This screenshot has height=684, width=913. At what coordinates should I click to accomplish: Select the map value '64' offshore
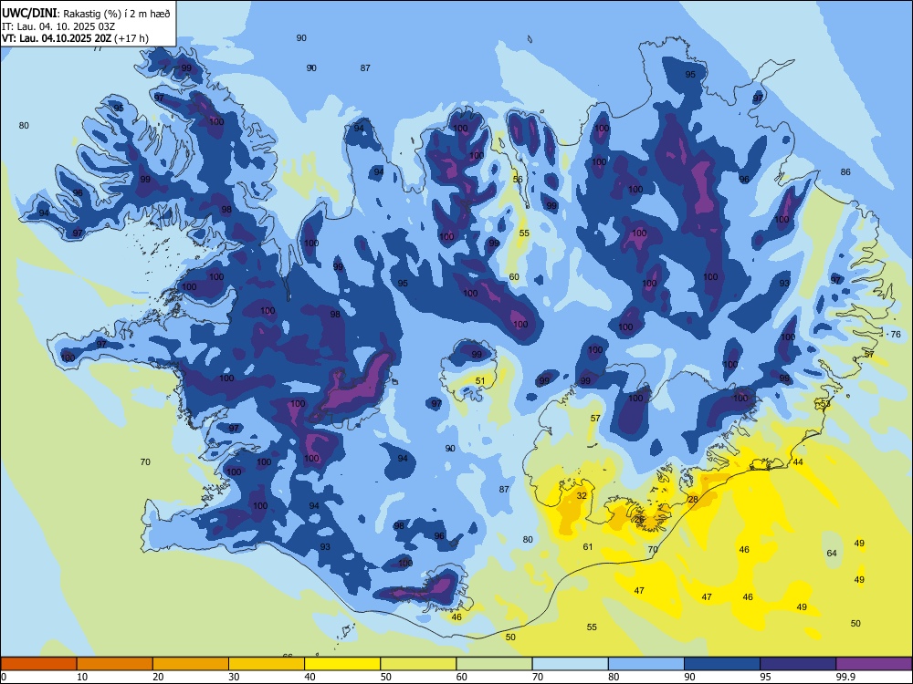(x=832, y=554)
